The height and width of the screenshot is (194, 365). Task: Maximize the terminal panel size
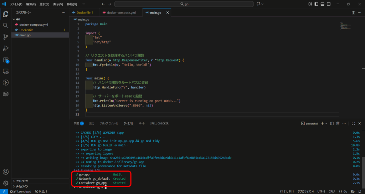353,123
